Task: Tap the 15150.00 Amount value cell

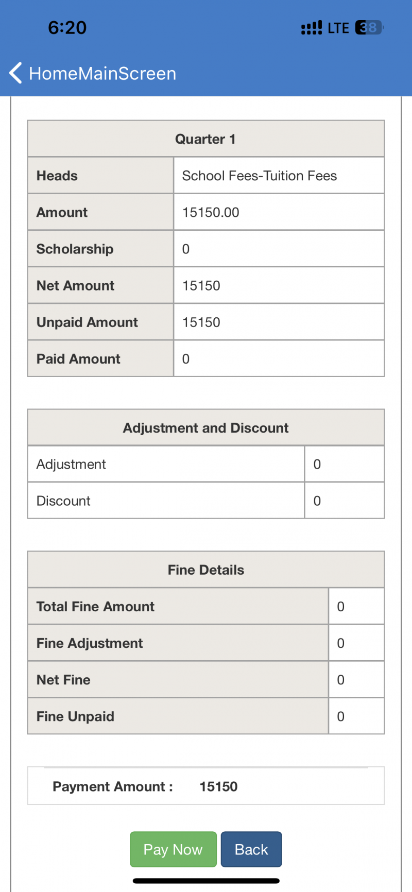Action: pyautogui.click(x=211, y=213)
